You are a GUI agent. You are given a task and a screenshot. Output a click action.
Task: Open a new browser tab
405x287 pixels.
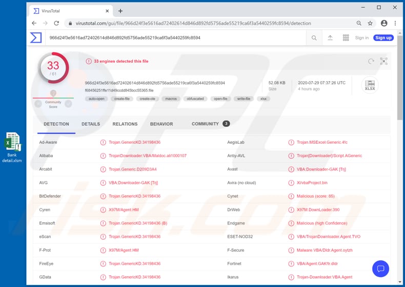point(120,11)
